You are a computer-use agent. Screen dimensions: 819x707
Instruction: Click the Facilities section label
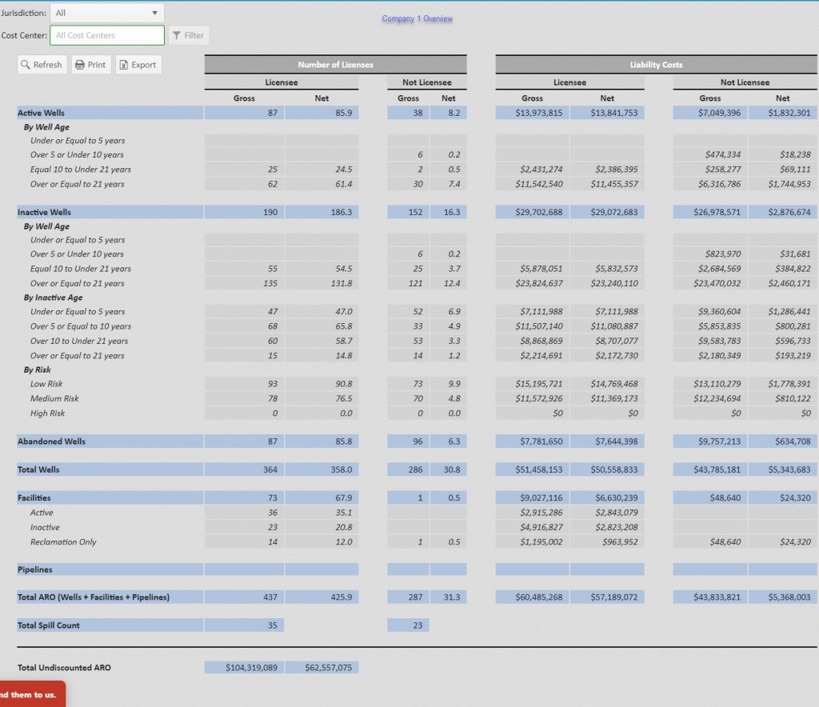(36, 497)
